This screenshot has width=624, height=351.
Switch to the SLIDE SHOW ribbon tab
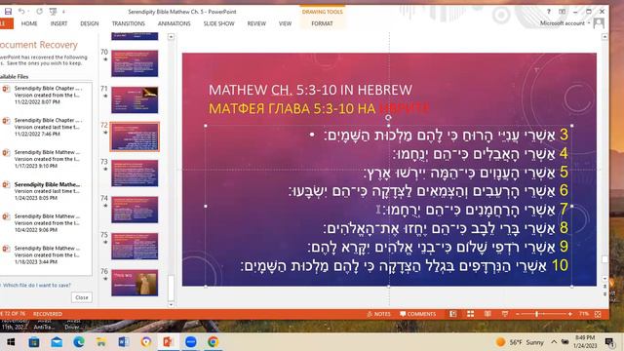coord(218,23)
